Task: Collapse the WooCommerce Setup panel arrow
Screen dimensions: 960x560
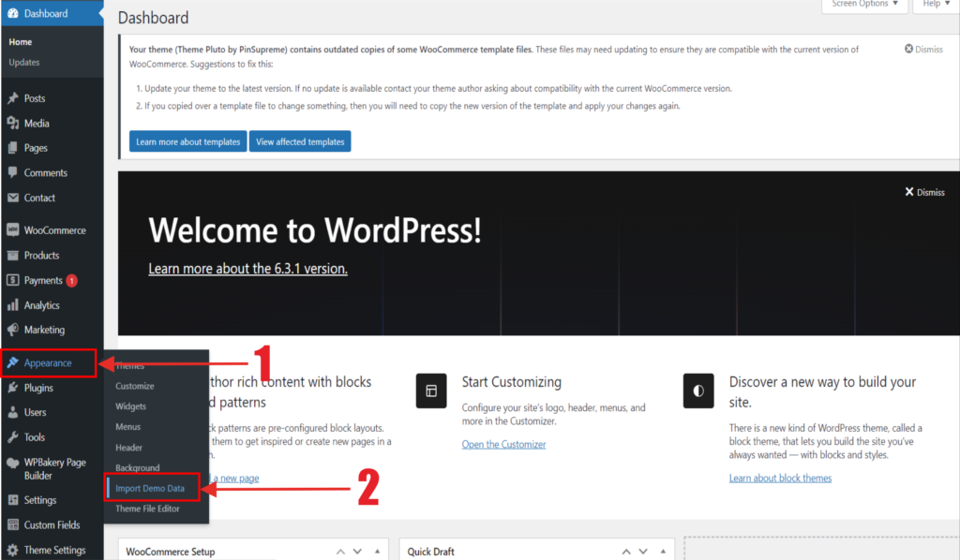Action: pyautogui.click(x=377, y=551)
